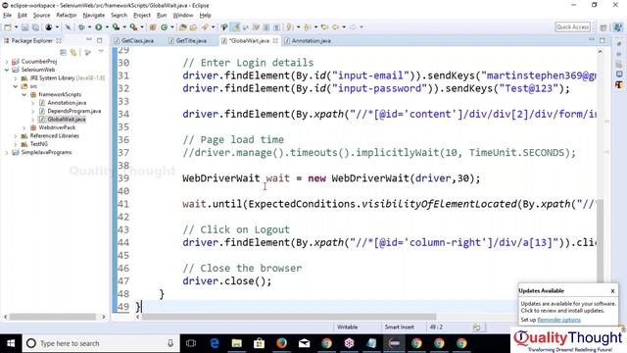Click the Collapse All icon in Package Explorer
This screenshot has width=627, height=353.
tap(63, 52)
